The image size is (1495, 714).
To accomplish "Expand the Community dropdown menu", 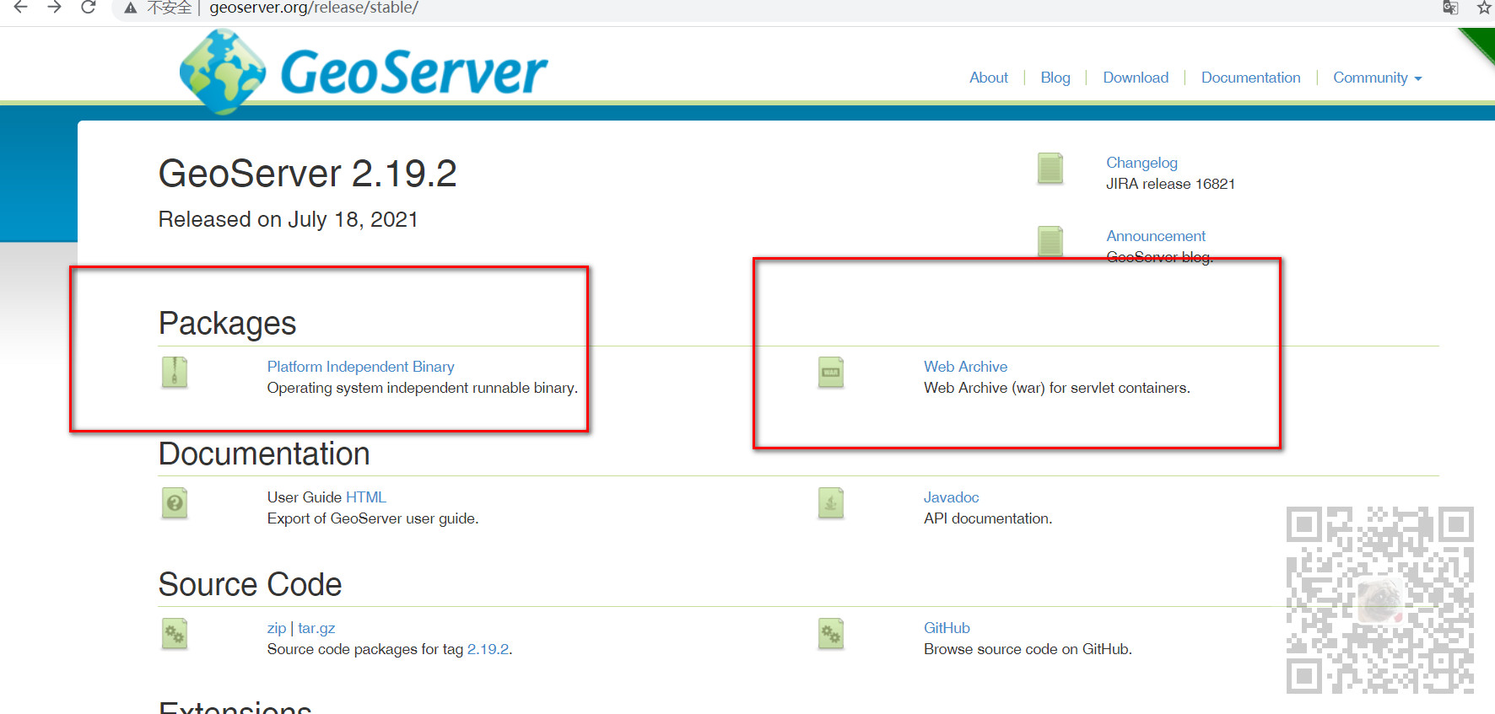I will [x=1377, y=78].
